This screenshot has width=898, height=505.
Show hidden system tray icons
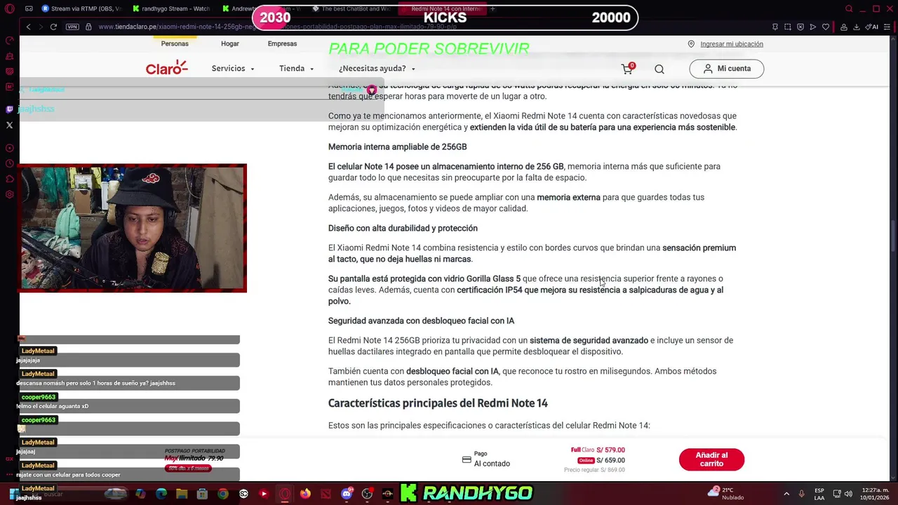[786, 494]
